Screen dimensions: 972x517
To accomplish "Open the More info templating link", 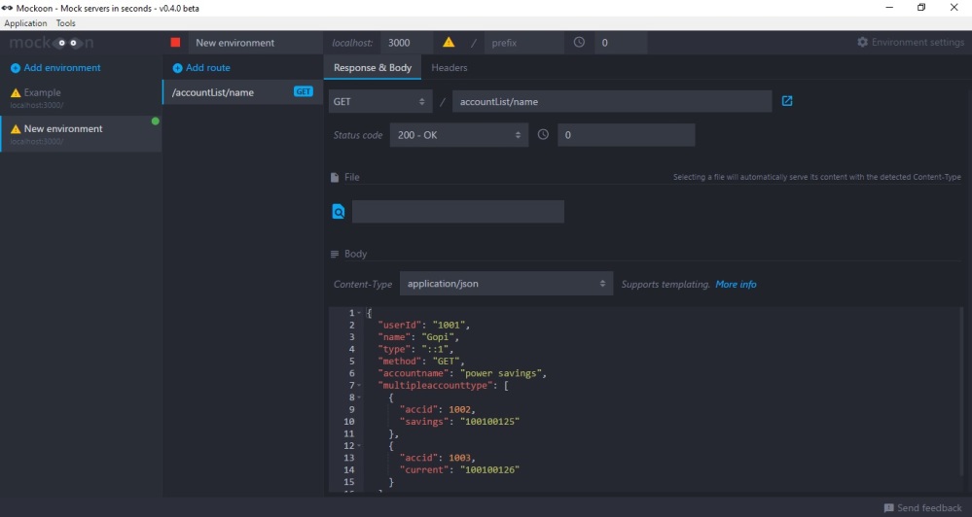I will click(x=736, y=284).
